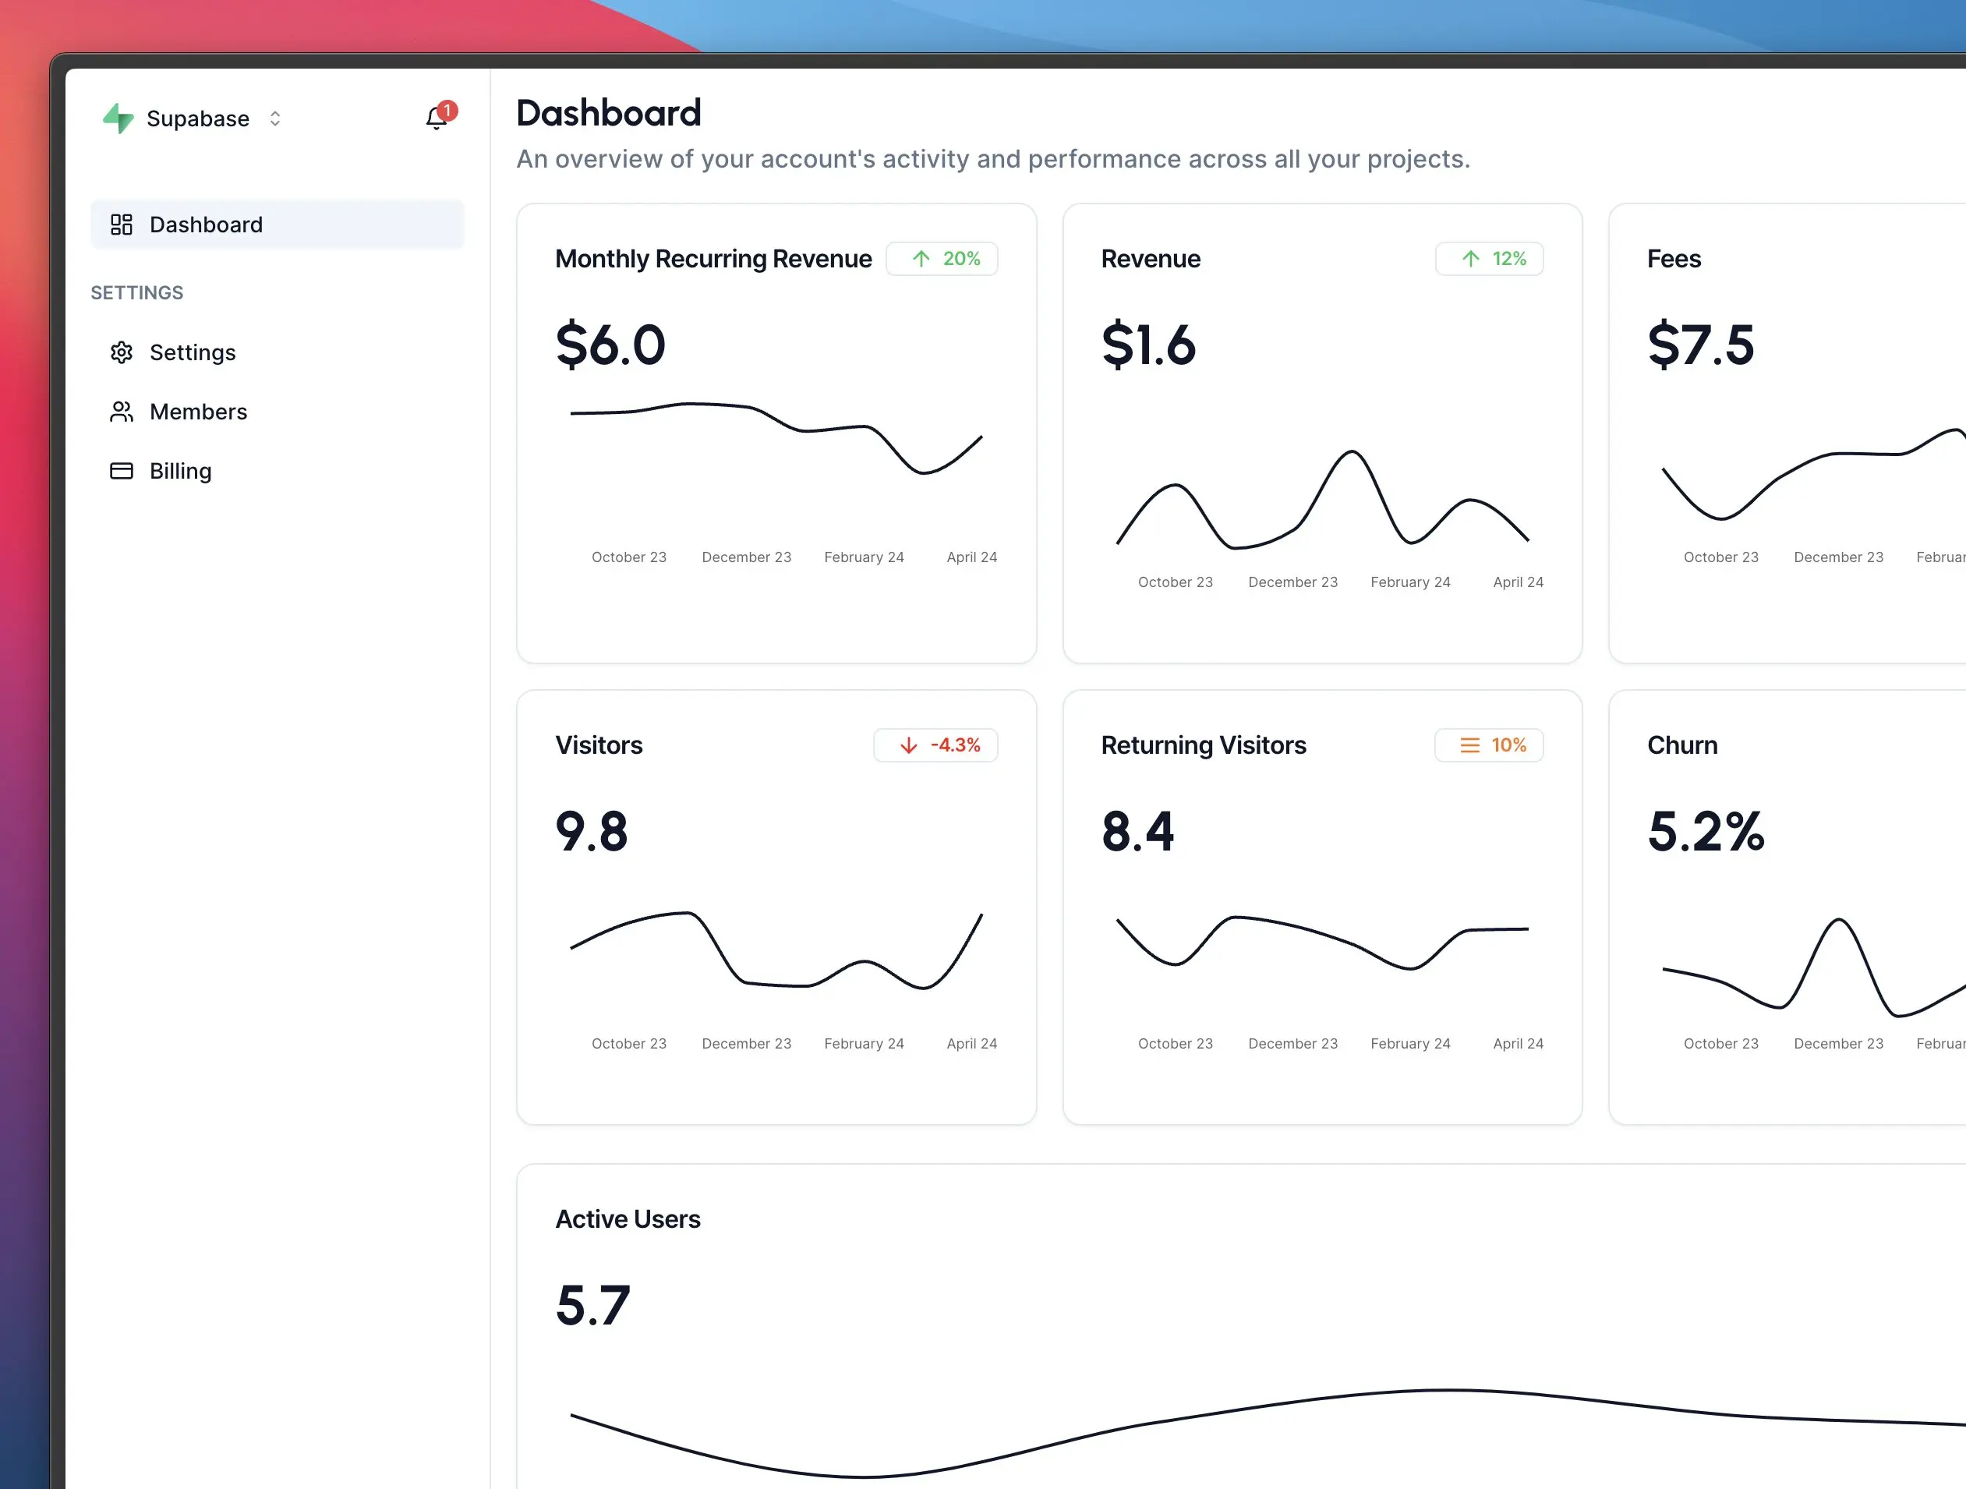
Task: Click the green Supabase logo icon
Action: point(118,118)
